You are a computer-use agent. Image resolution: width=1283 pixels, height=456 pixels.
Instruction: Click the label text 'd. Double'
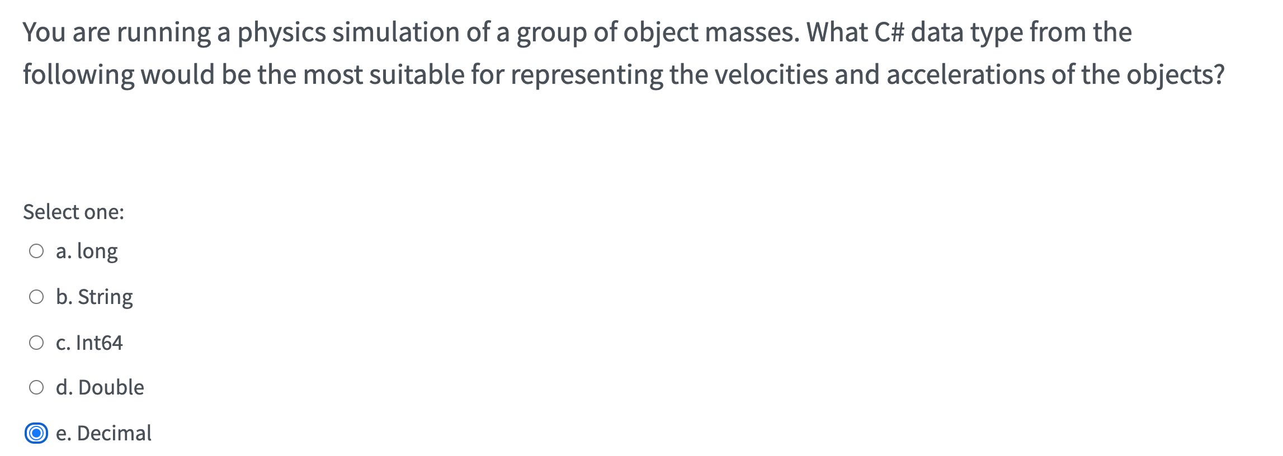click(x=100, y=387)
